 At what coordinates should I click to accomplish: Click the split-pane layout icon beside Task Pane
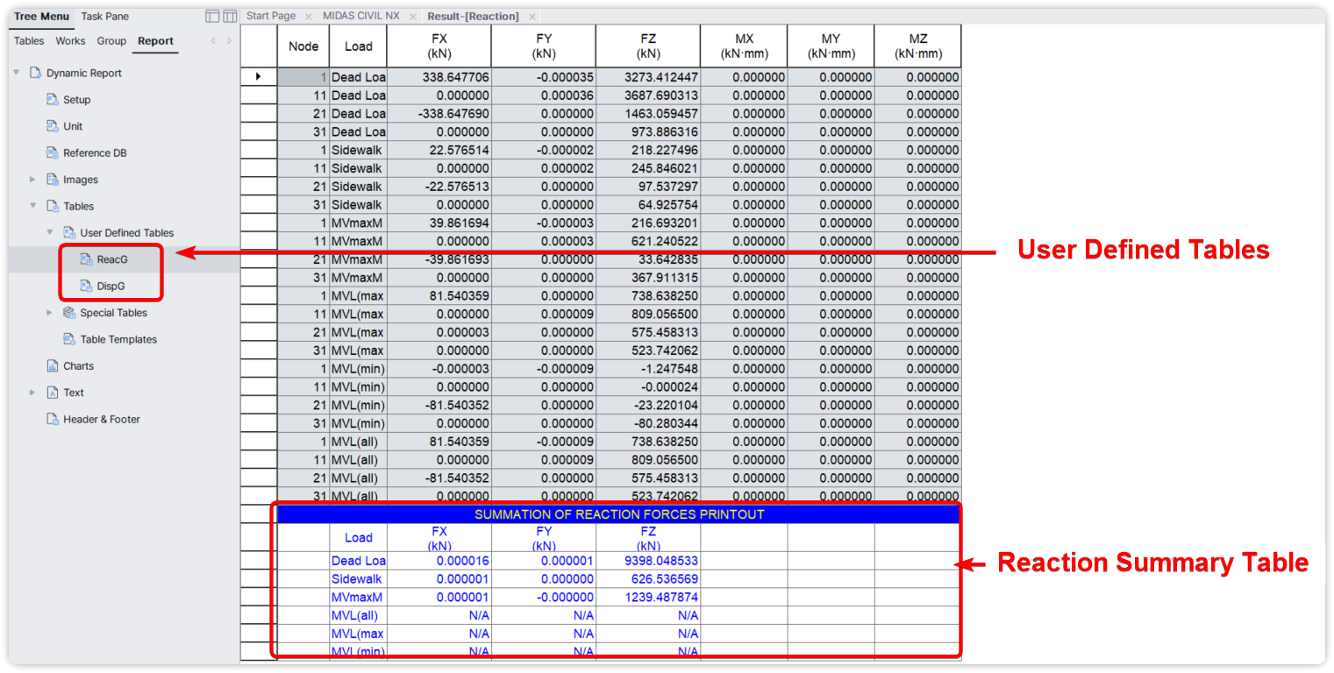coord(230,16)
